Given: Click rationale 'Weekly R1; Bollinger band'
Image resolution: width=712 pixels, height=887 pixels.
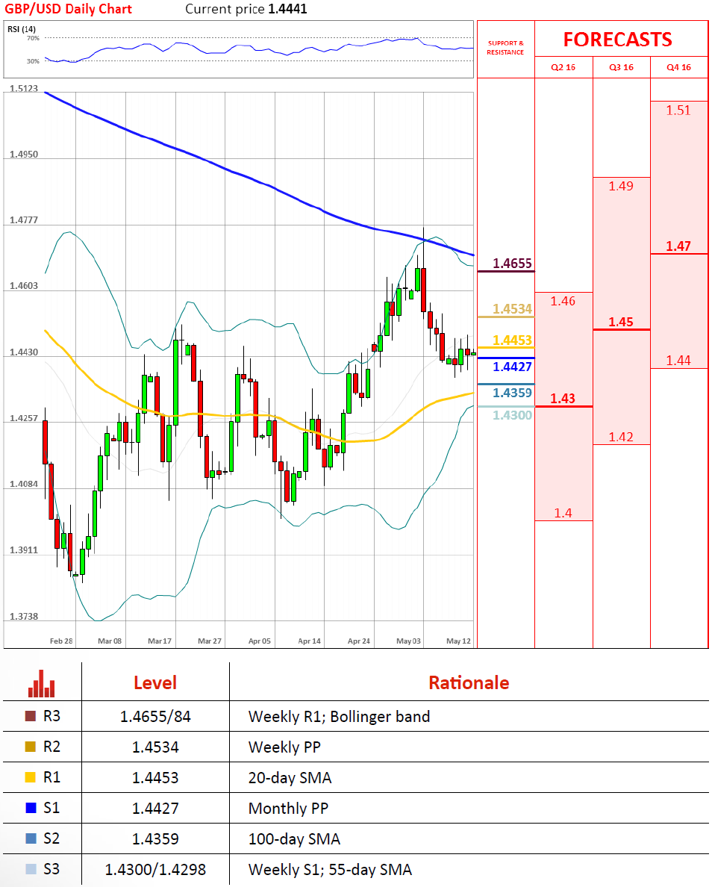Looking at the screenshot, I should tap(340, 717).
